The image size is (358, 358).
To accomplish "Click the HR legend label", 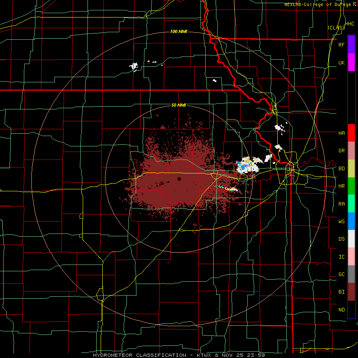I will (341, 186).
